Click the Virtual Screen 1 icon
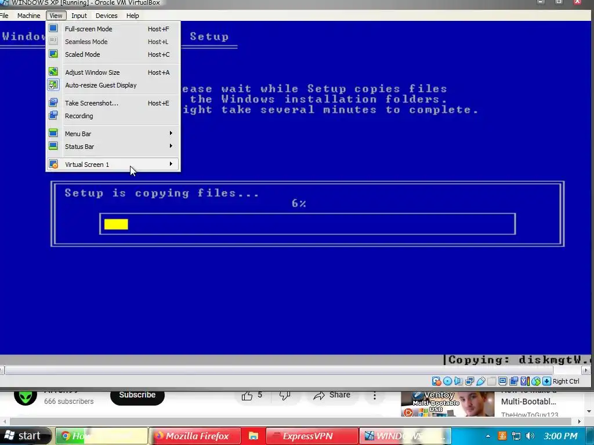 pos(53,164)
